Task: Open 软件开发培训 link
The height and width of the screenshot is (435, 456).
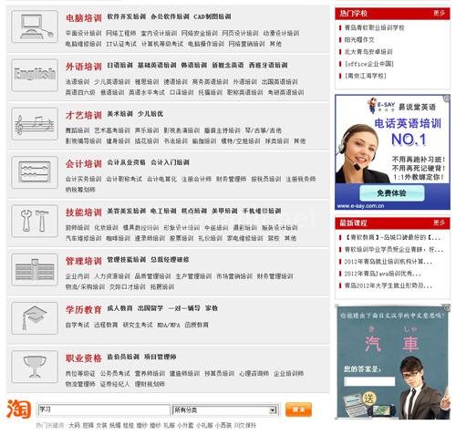Action: (127, 16)
